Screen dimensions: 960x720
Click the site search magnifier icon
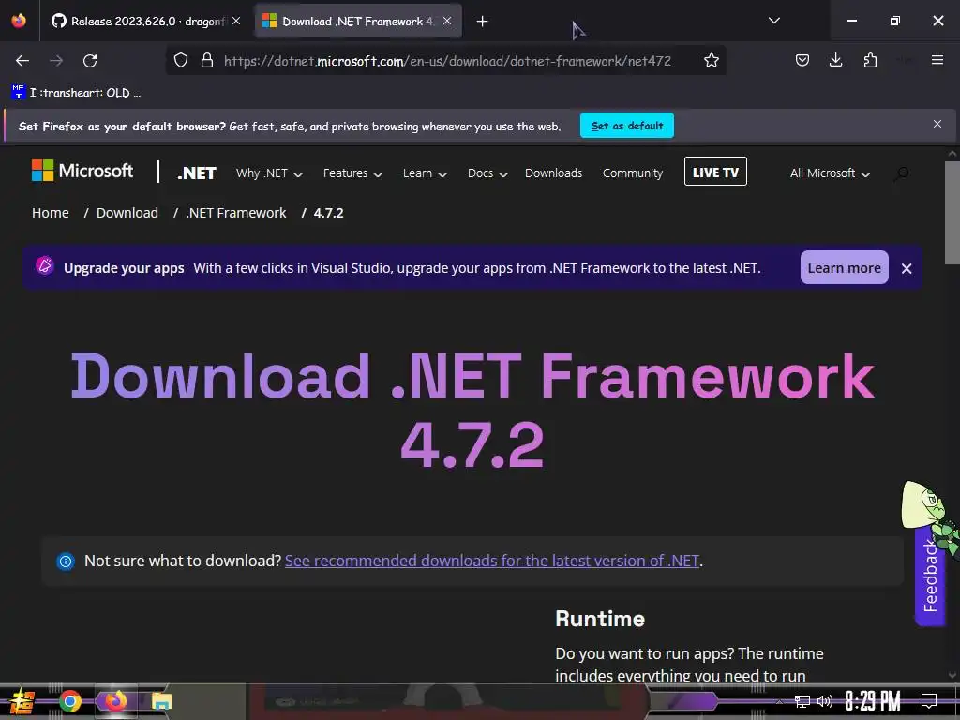tap(901, 173)
